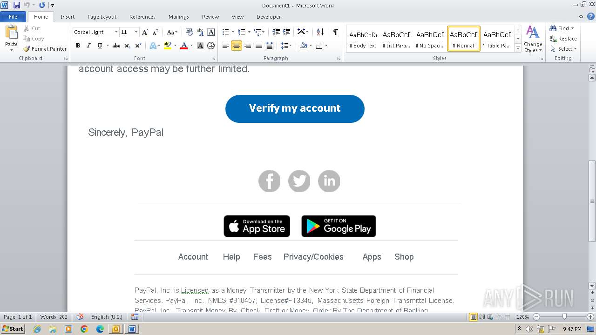Screen dimensions: 596x335
Task: Increase paragraph indent
Action: (x=287, y=32)
